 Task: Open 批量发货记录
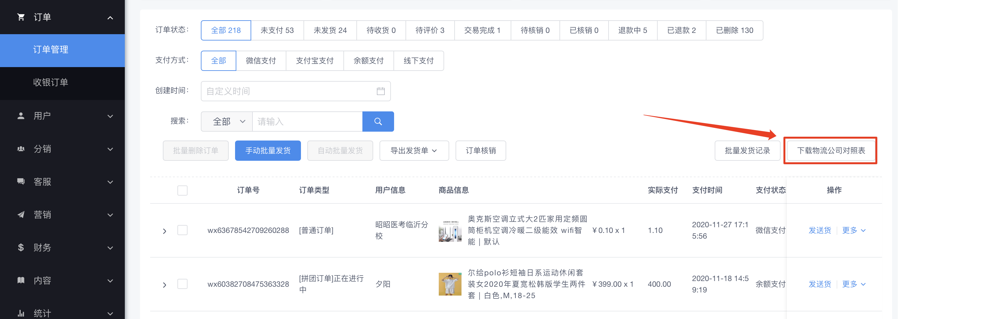click(748, 151)
